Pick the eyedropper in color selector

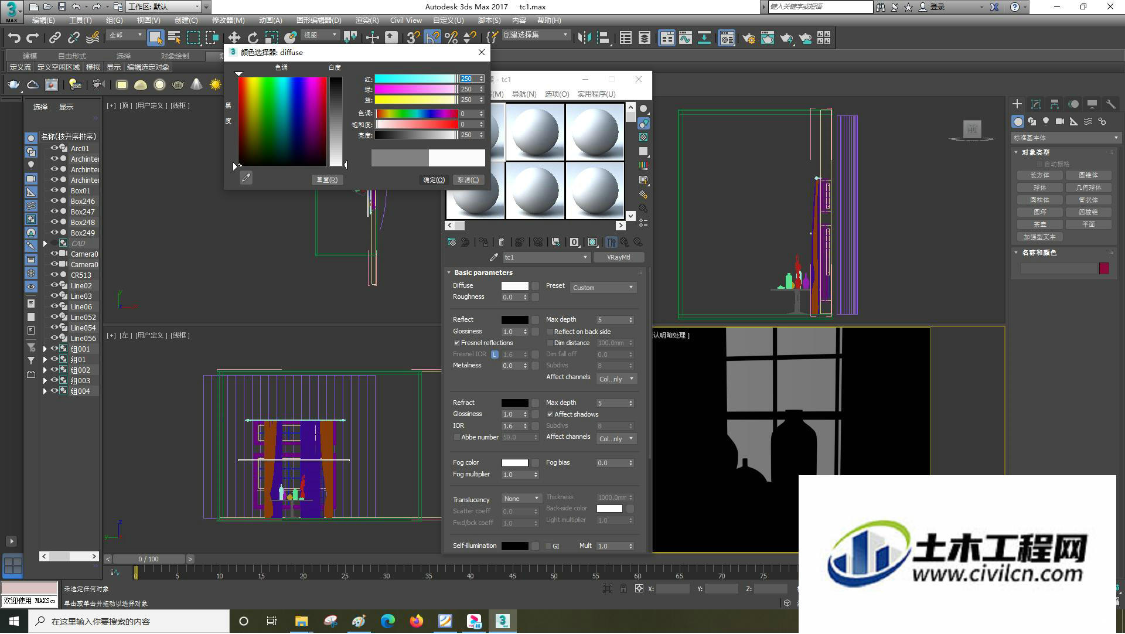point(246,178)
